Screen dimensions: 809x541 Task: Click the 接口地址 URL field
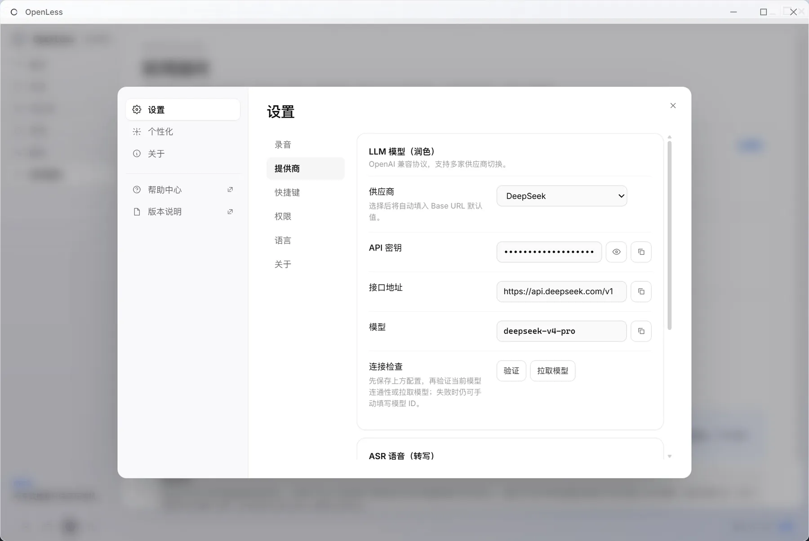tap(561, 291)
